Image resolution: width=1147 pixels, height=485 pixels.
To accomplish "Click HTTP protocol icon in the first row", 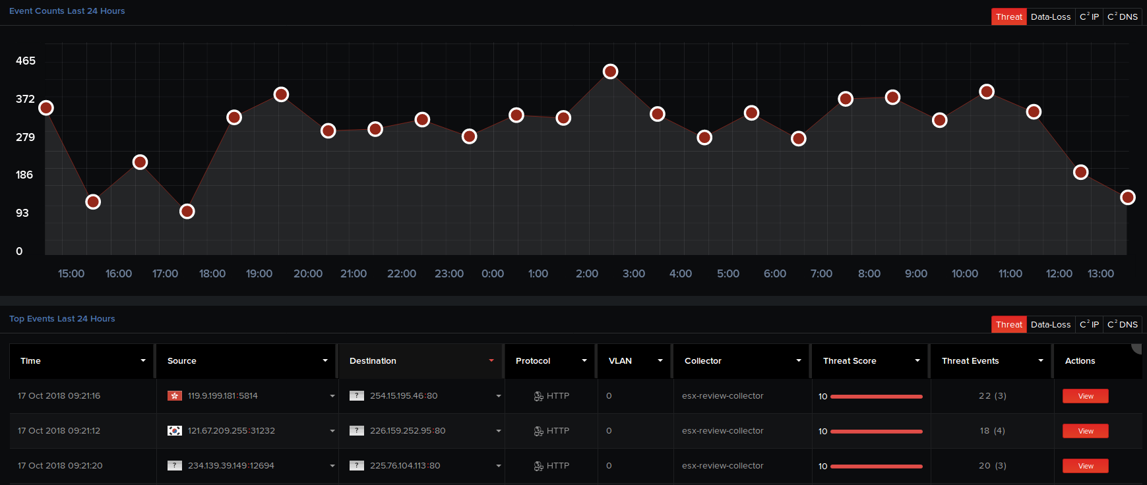I will 538,396.
